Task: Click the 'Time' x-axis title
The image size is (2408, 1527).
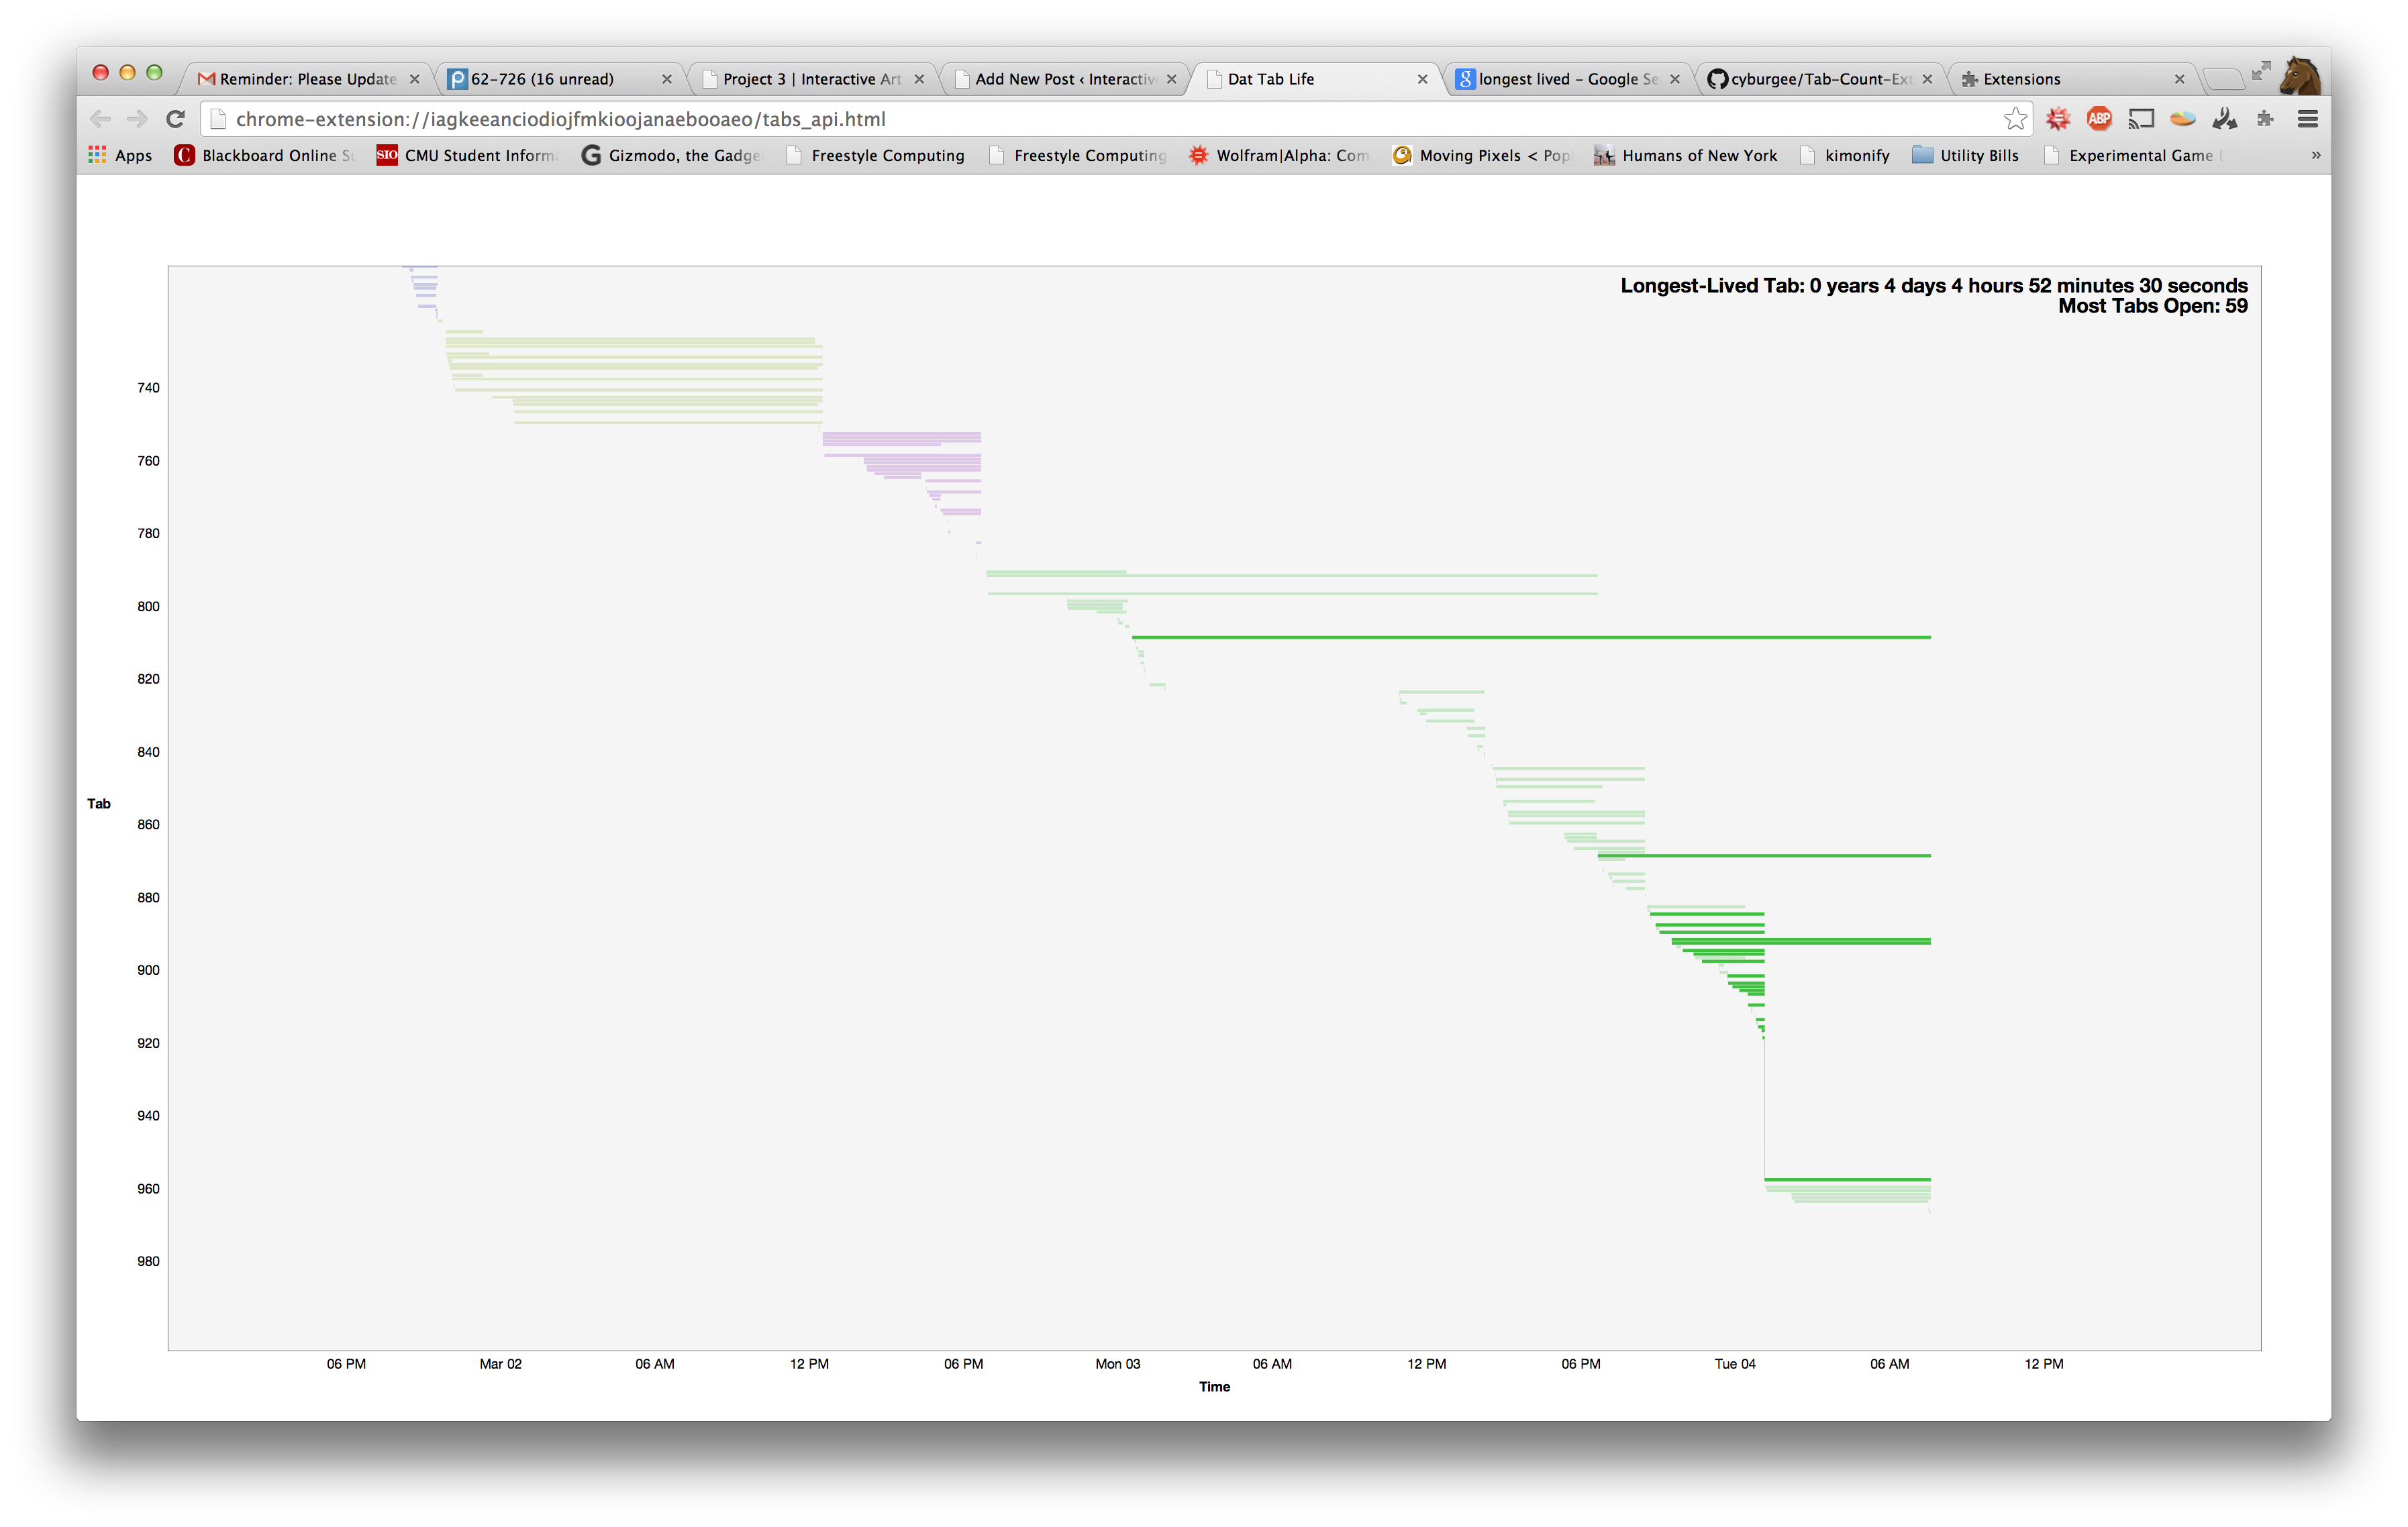Action: pyautogui.click(x=1214, y=1386)
